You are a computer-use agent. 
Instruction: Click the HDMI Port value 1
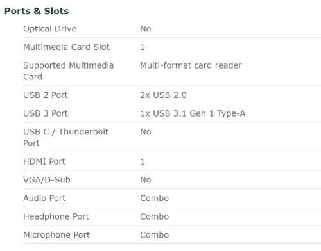coord(143,161)
